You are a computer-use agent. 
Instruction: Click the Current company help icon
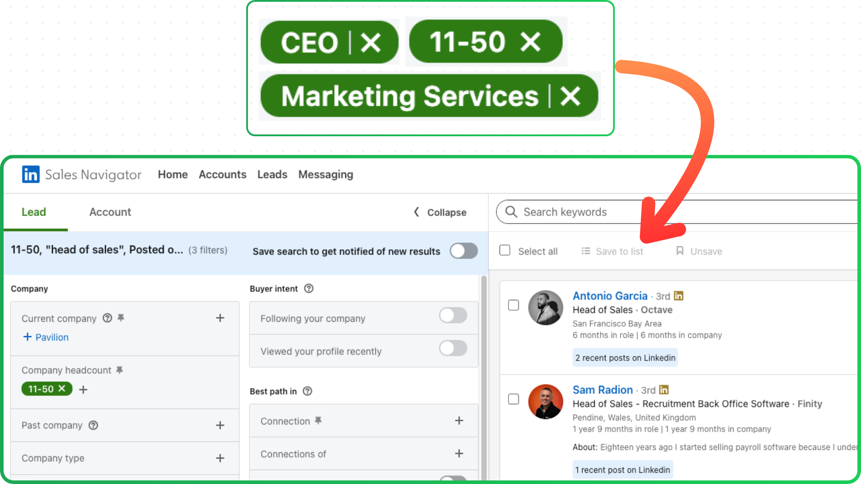107,318
